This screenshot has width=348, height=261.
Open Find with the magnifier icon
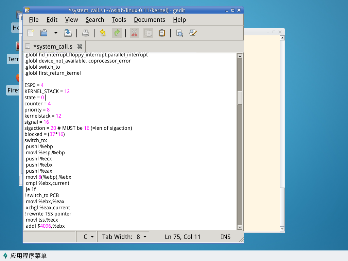(x=179, y=33)
